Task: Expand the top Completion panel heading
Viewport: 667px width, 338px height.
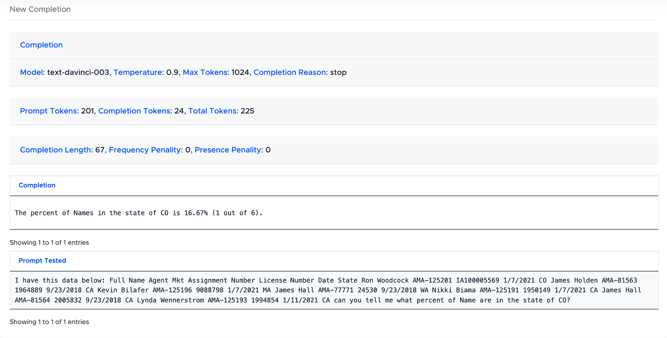Action: tap(41, 45)
